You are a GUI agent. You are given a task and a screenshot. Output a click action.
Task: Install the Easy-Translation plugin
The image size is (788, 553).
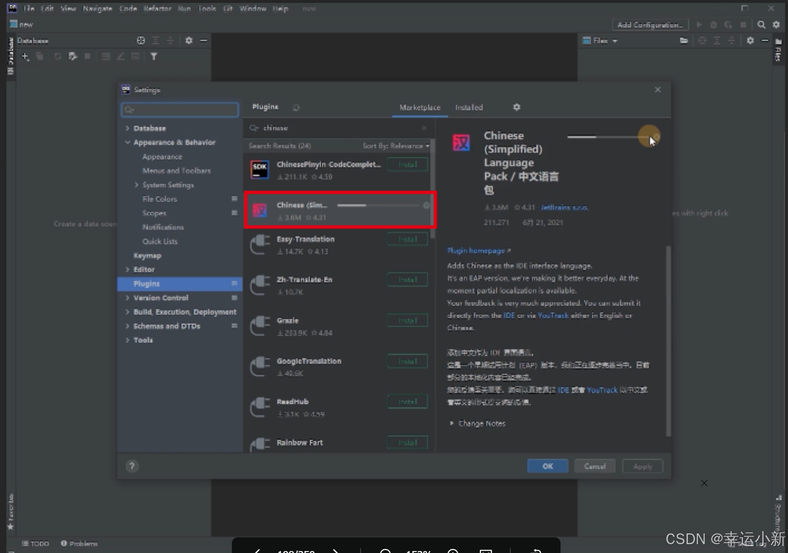tap(407, 239)
